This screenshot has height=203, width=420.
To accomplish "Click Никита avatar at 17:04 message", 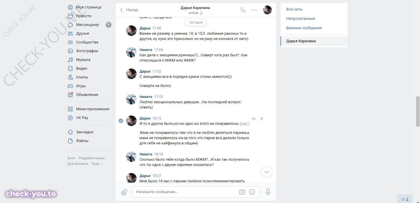I will point(131,52).
